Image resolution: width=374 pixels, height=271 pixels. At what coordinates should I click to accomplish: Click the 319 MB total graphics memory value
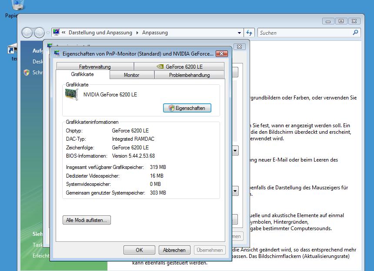pos(158,167)
